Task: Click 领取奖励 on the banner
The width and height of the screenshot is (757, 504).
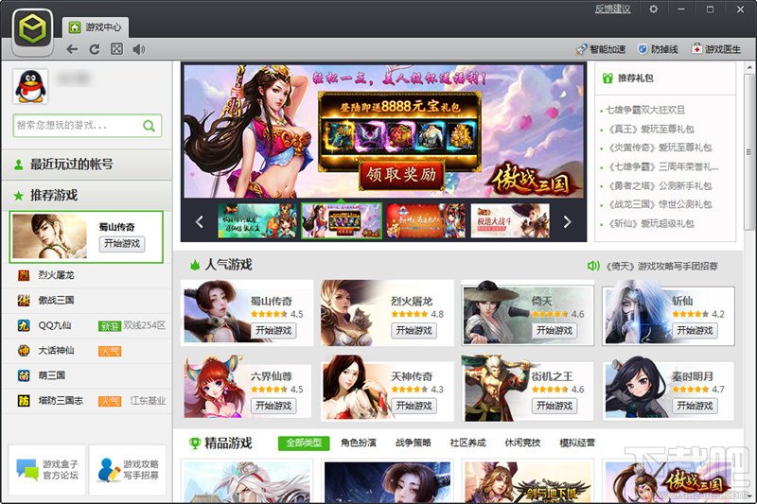Action: click(401, 175)
